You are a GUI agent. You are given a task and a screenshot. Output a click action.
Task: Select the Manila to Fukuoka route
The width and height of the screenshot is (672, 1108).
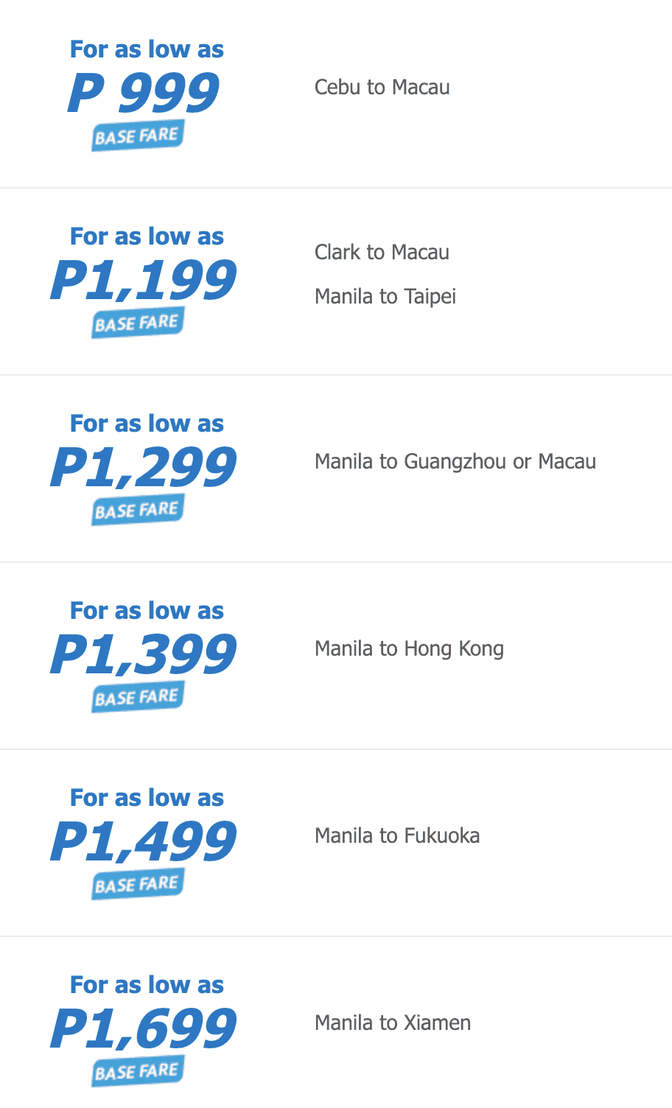[396, 835]
